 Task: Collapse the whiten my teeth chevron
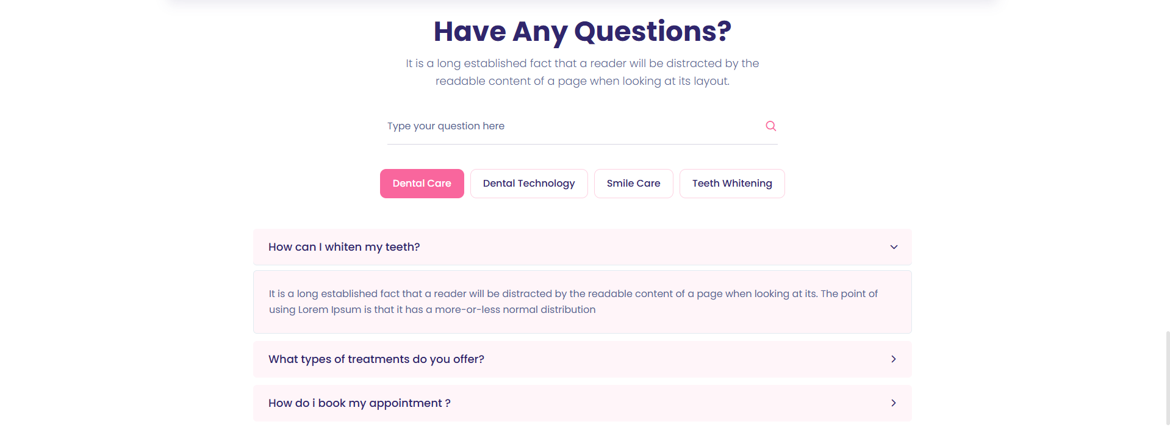[894, 247]
